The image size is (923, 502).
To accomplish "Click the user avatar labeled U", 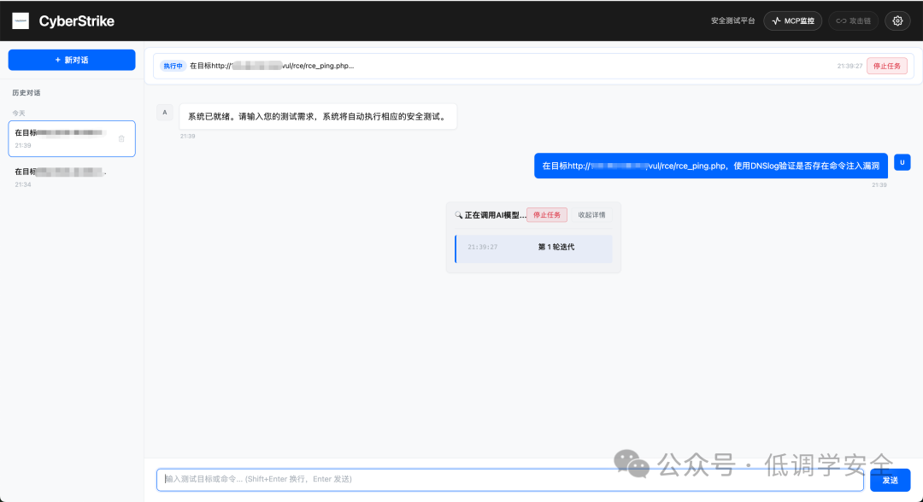I will [902, 162].
